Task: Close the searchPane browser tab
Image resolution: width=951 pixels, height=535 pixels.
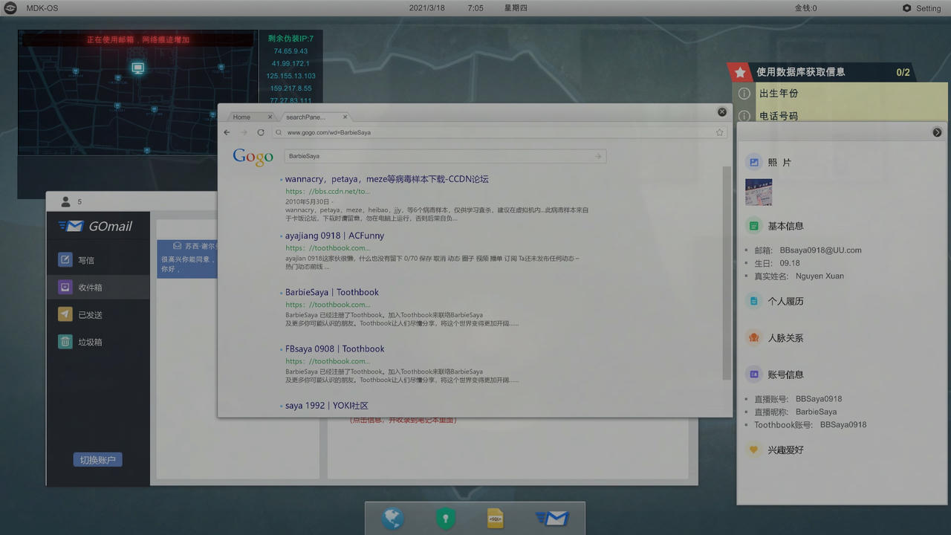Action: point(345,117)
